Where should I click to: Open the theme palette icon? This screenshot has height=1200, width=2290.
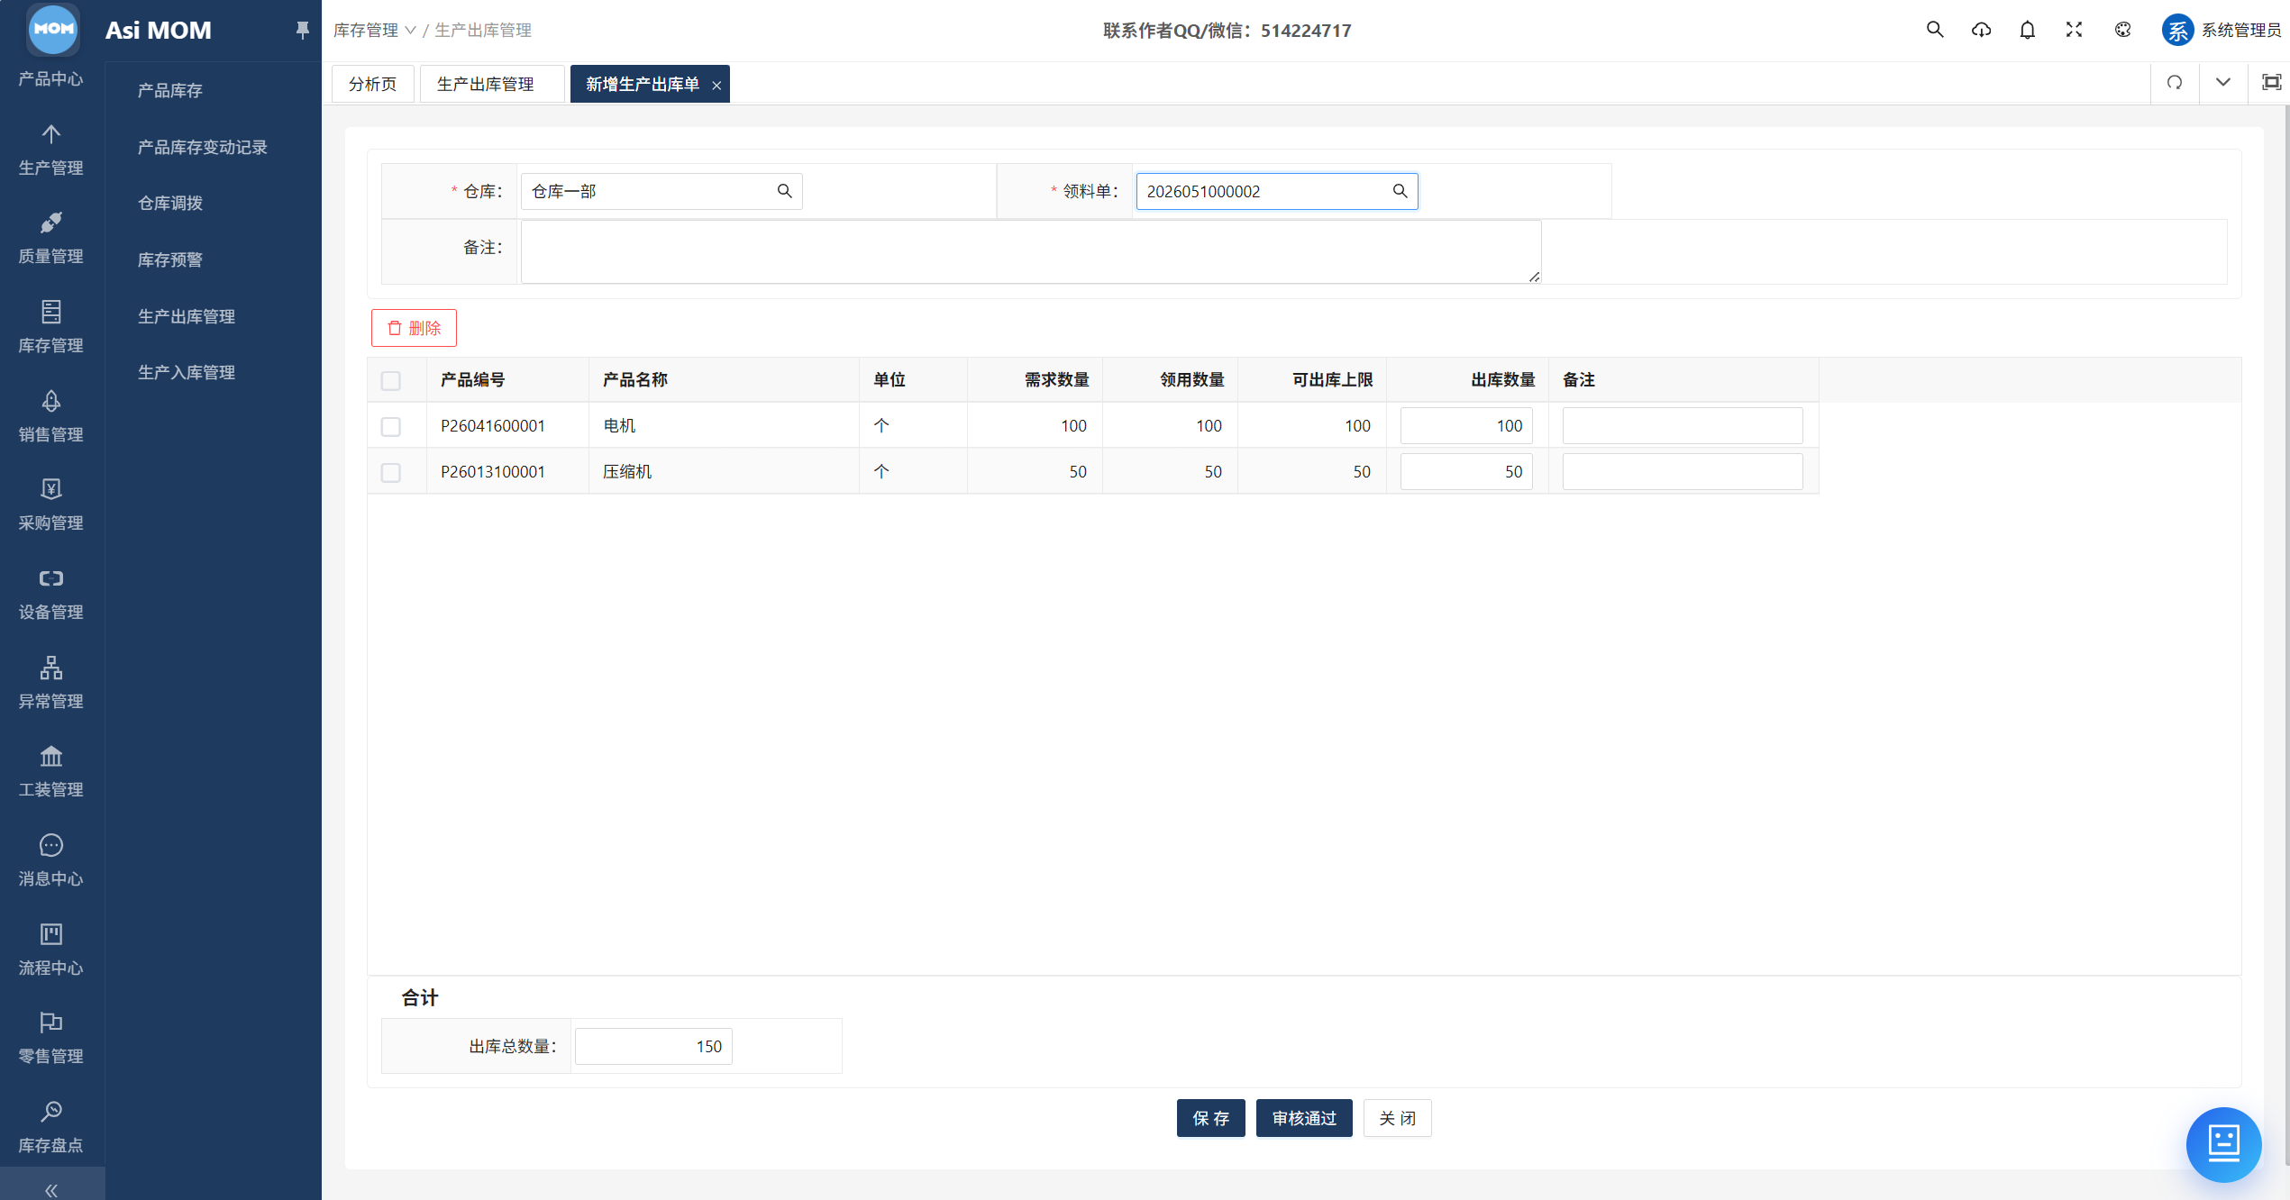click(x=2122, y=30)
